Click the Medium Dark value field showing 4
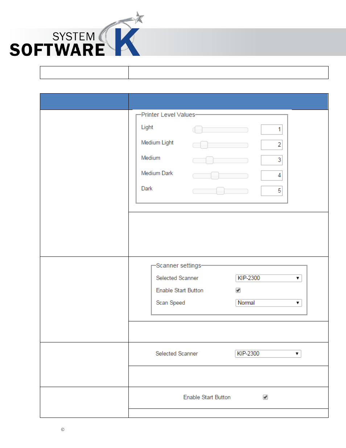 [x=272, y=176]
